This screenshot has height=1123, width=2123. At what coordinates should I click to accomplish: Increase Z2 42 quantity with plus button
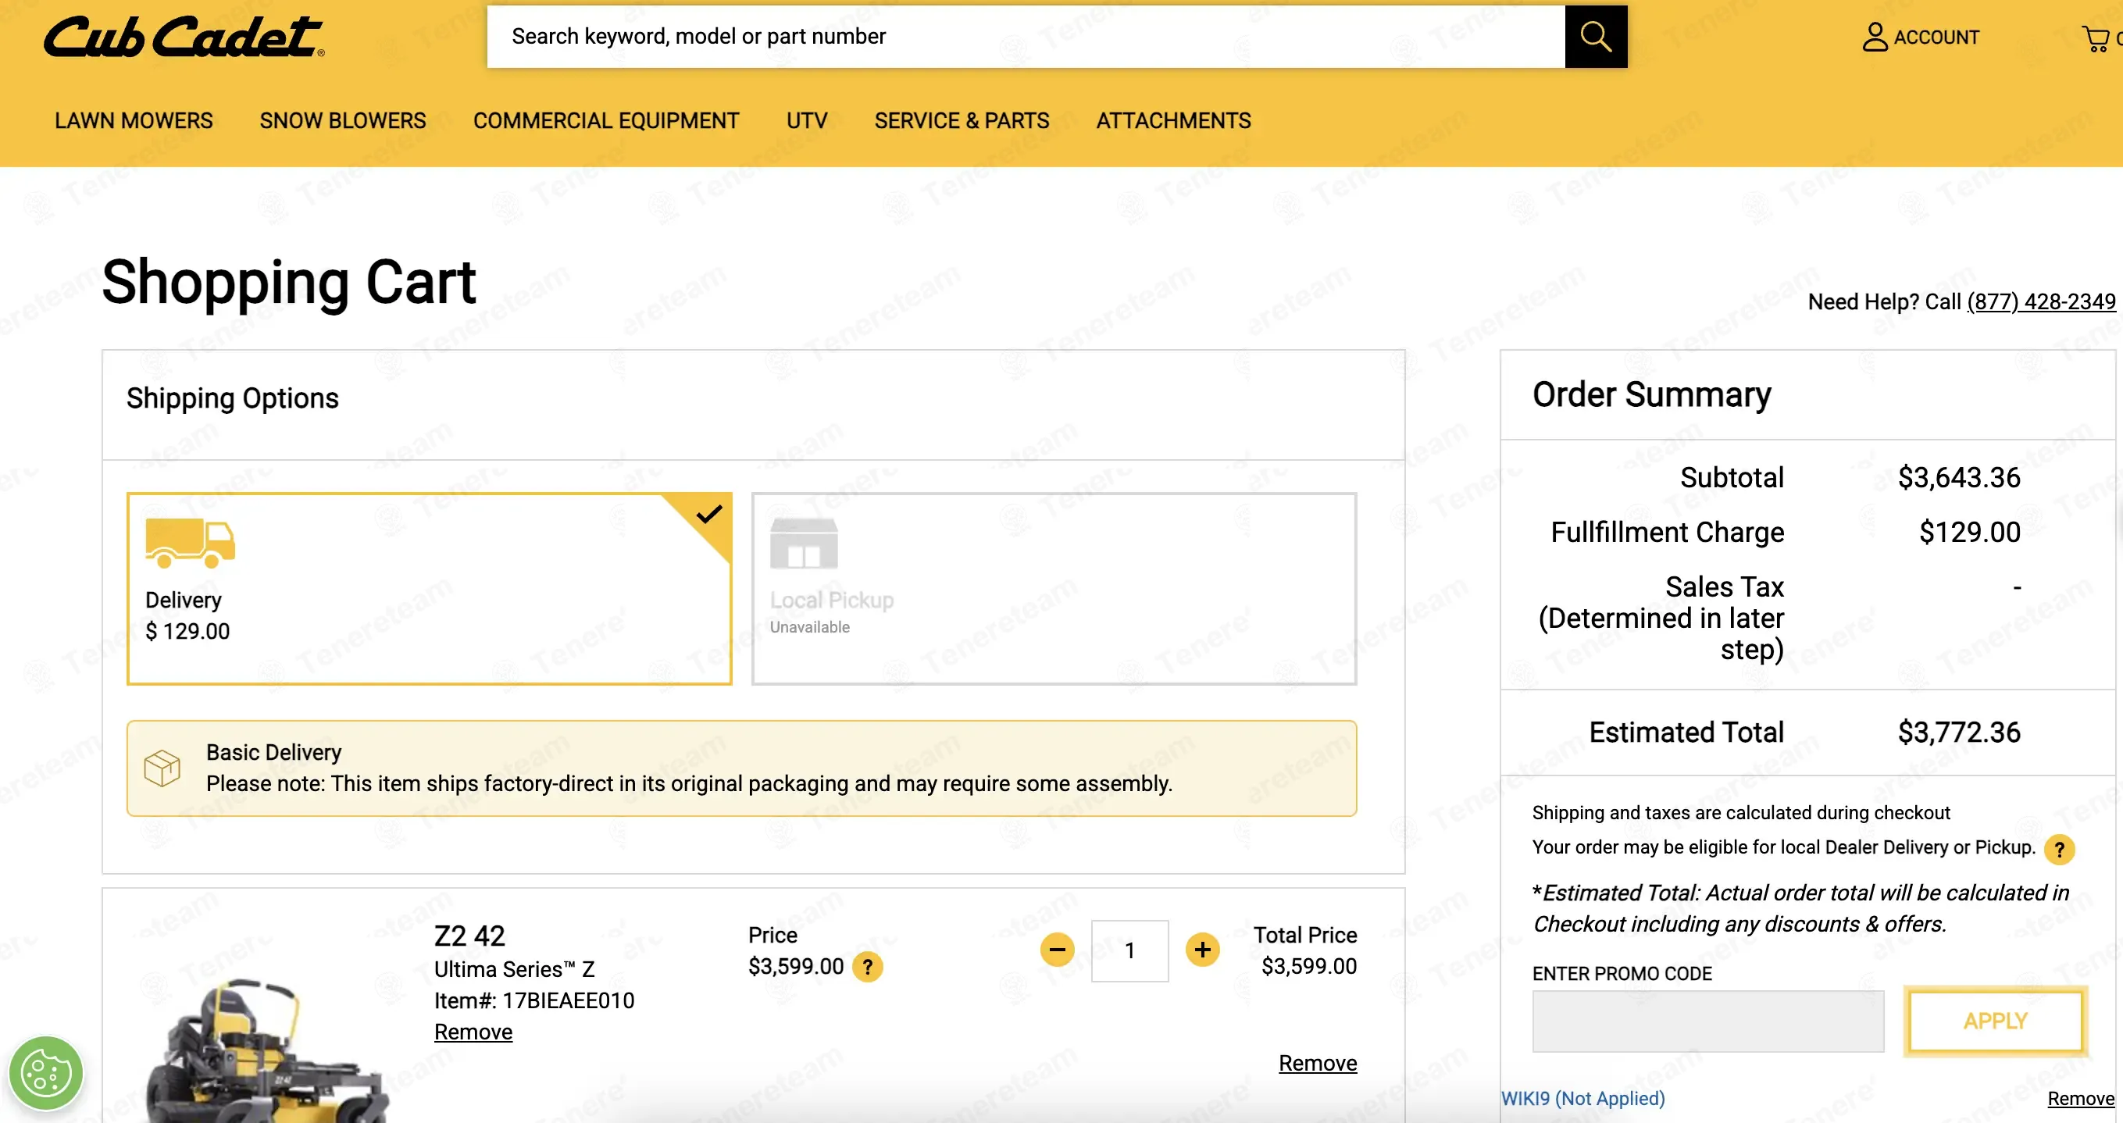pyautogui.click(x=1202, y=950)
